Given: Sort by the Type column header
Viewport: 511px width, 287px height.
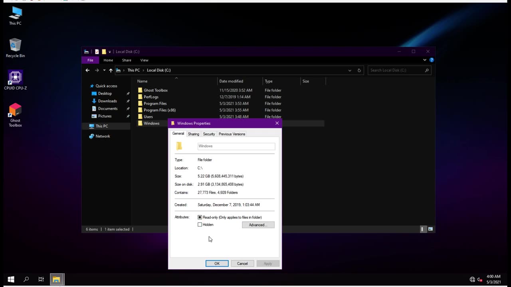Looking at the screenshot, I should click(281, 81).
